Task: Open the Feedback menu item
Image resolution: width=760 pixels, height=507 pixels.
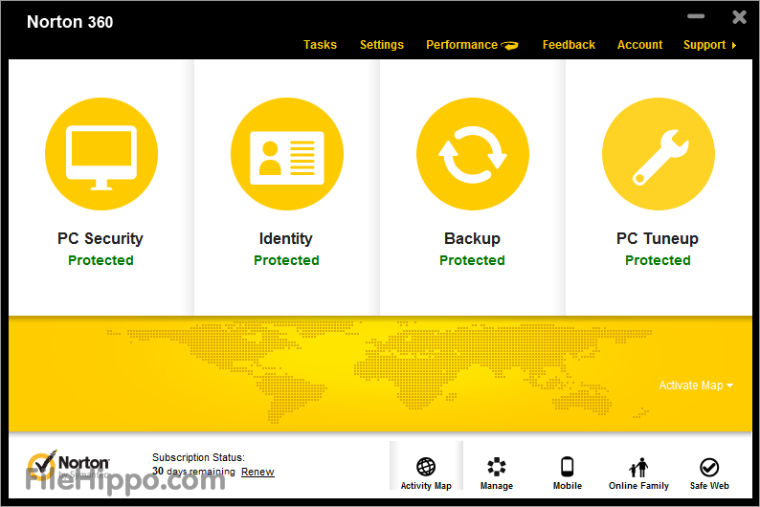Action: point(569,45)
